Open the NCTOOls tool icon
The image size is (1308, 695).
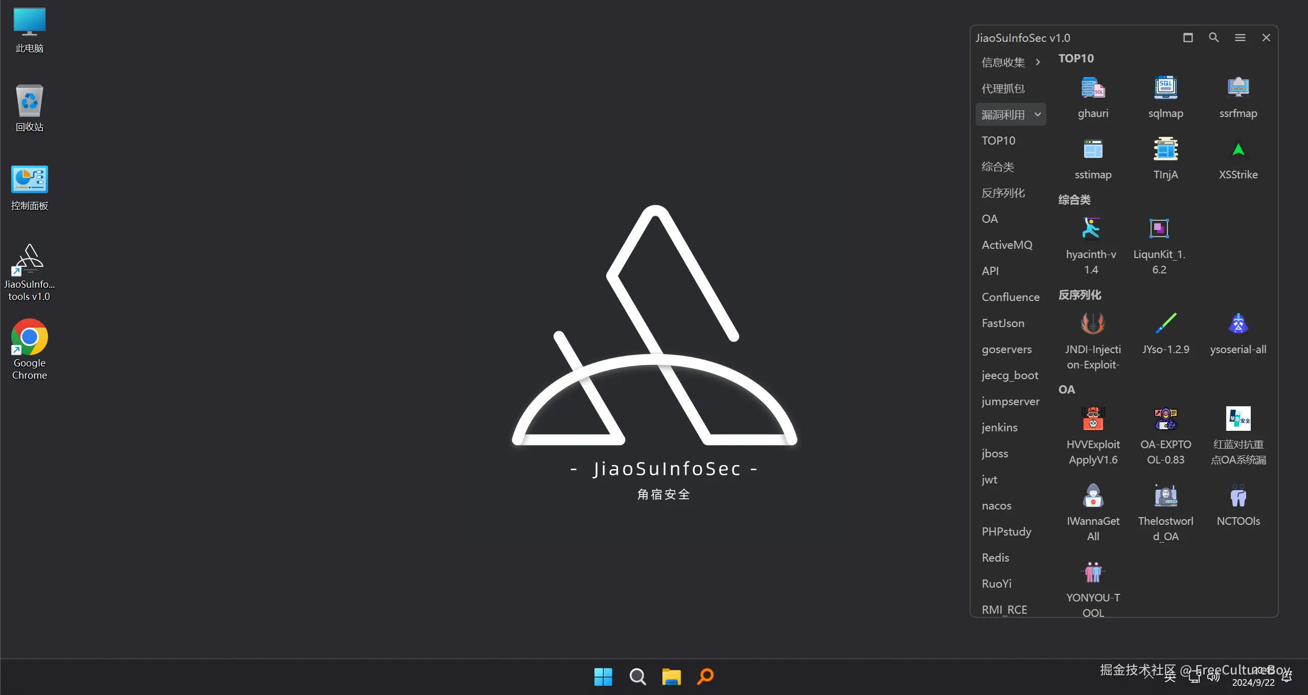pyautogui.click(x=1238, y=496)
